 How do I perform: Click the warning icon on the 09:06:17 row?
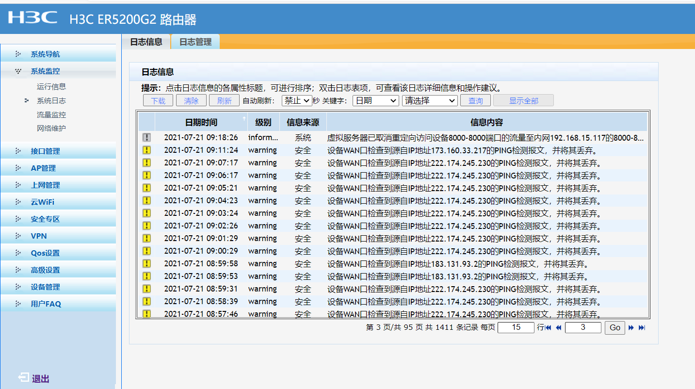[x=146, y=176]
